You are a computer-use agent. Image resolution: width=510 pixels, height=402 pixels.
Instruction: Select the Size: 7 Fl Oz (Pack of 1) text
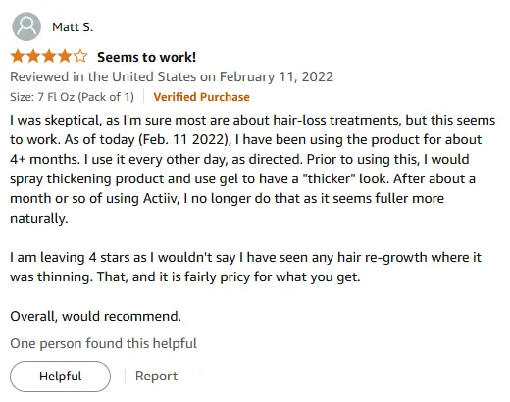coord(72,97)
